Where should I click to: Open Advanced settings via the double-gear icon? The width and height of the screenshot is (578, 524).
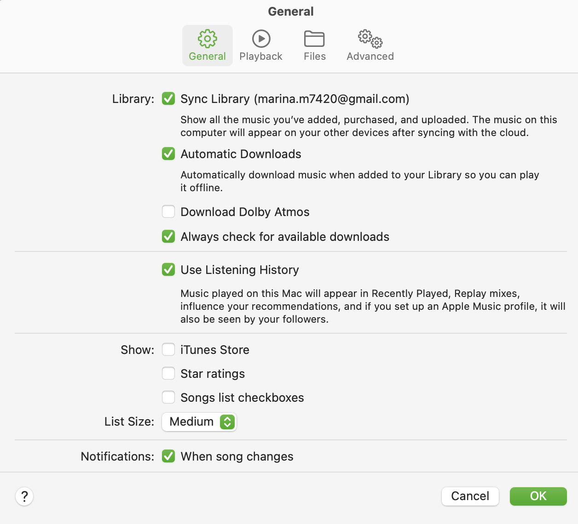(x=370, y=40)
